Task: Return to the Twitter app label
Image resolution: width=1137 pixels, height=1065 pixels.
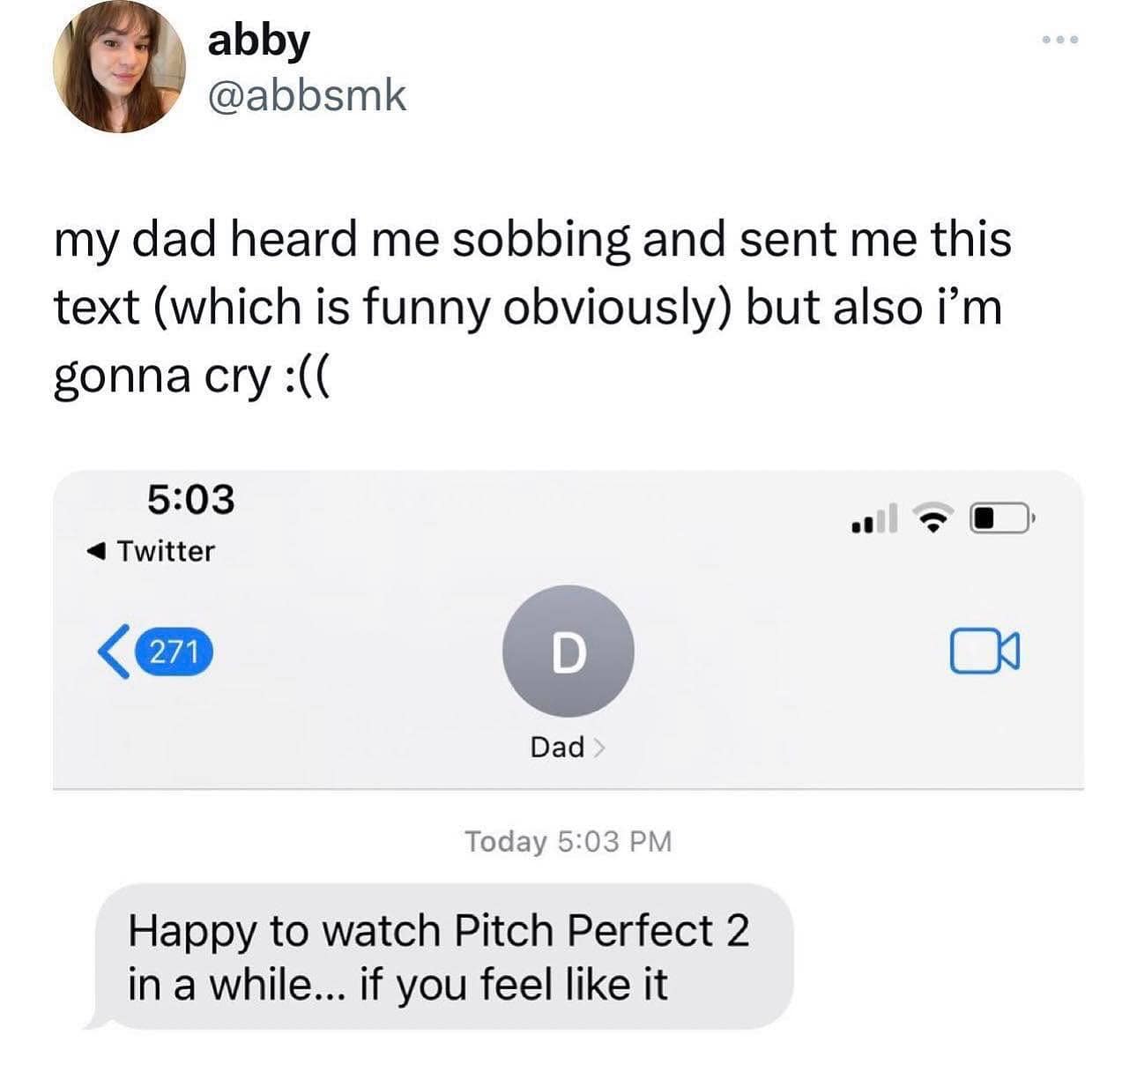Action: pos(166,552)
